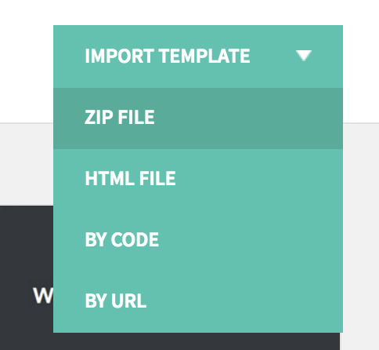The width and height of the screenshot is (379, 350).
Task: Click the teal Import Template header bar
Action: (198, 57)
